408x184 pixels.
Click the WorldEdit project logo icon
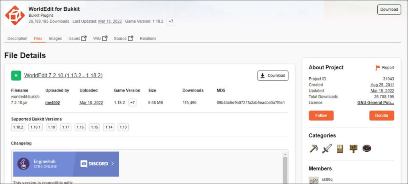pyautogui.click(x=15, y=15)
